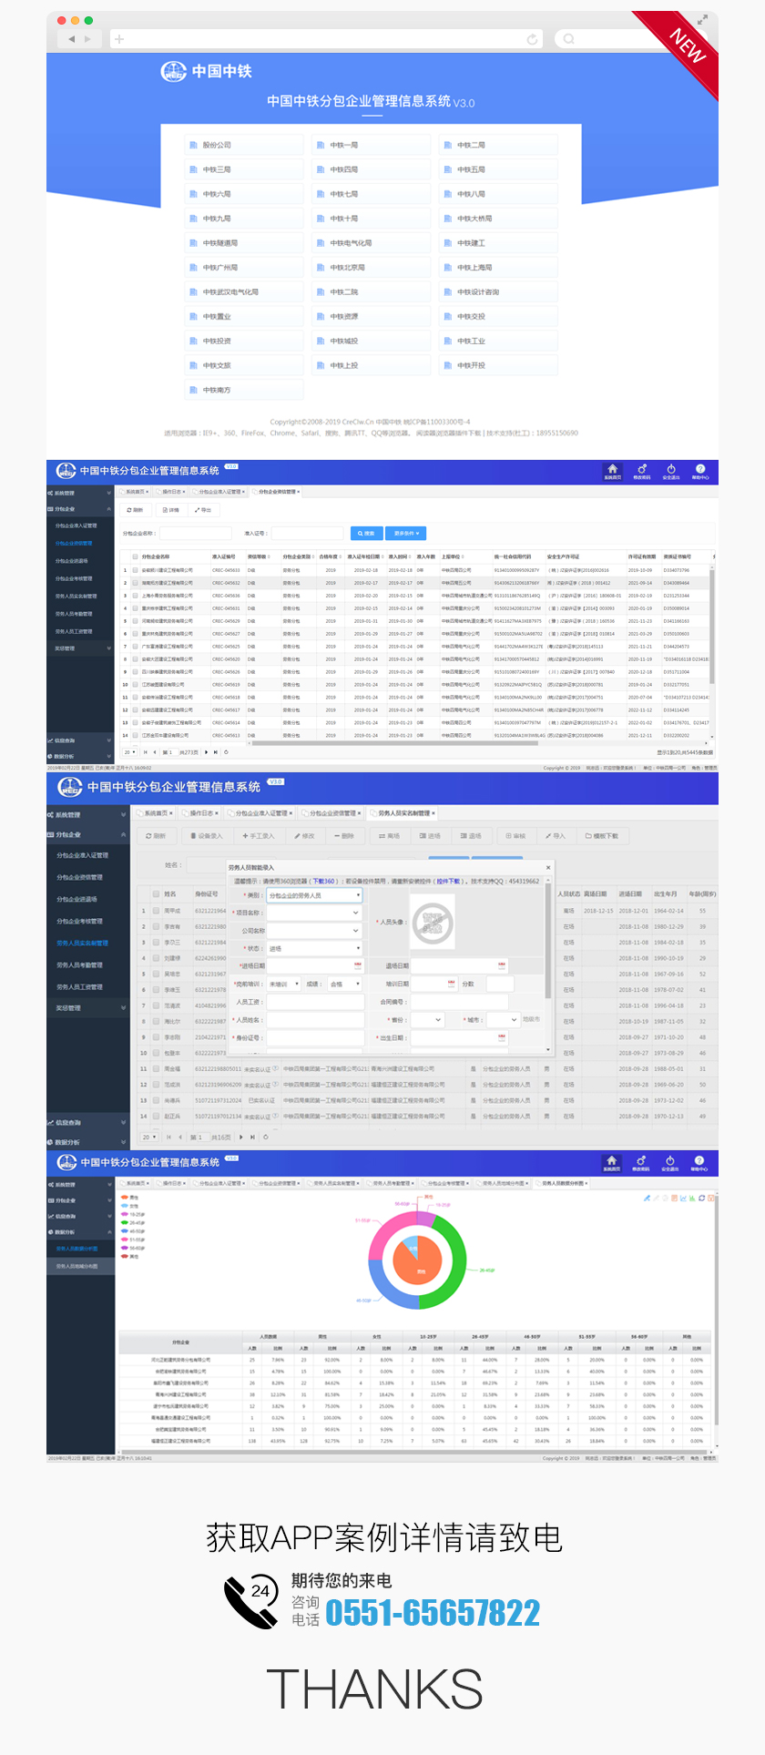Expand 信息查询 in the 资信管理 screen sidebar

80,740
